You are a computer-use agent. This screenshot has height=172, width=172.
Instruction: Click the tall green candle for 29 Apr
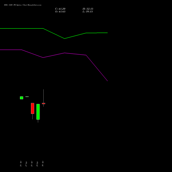(x=38, y=112)
